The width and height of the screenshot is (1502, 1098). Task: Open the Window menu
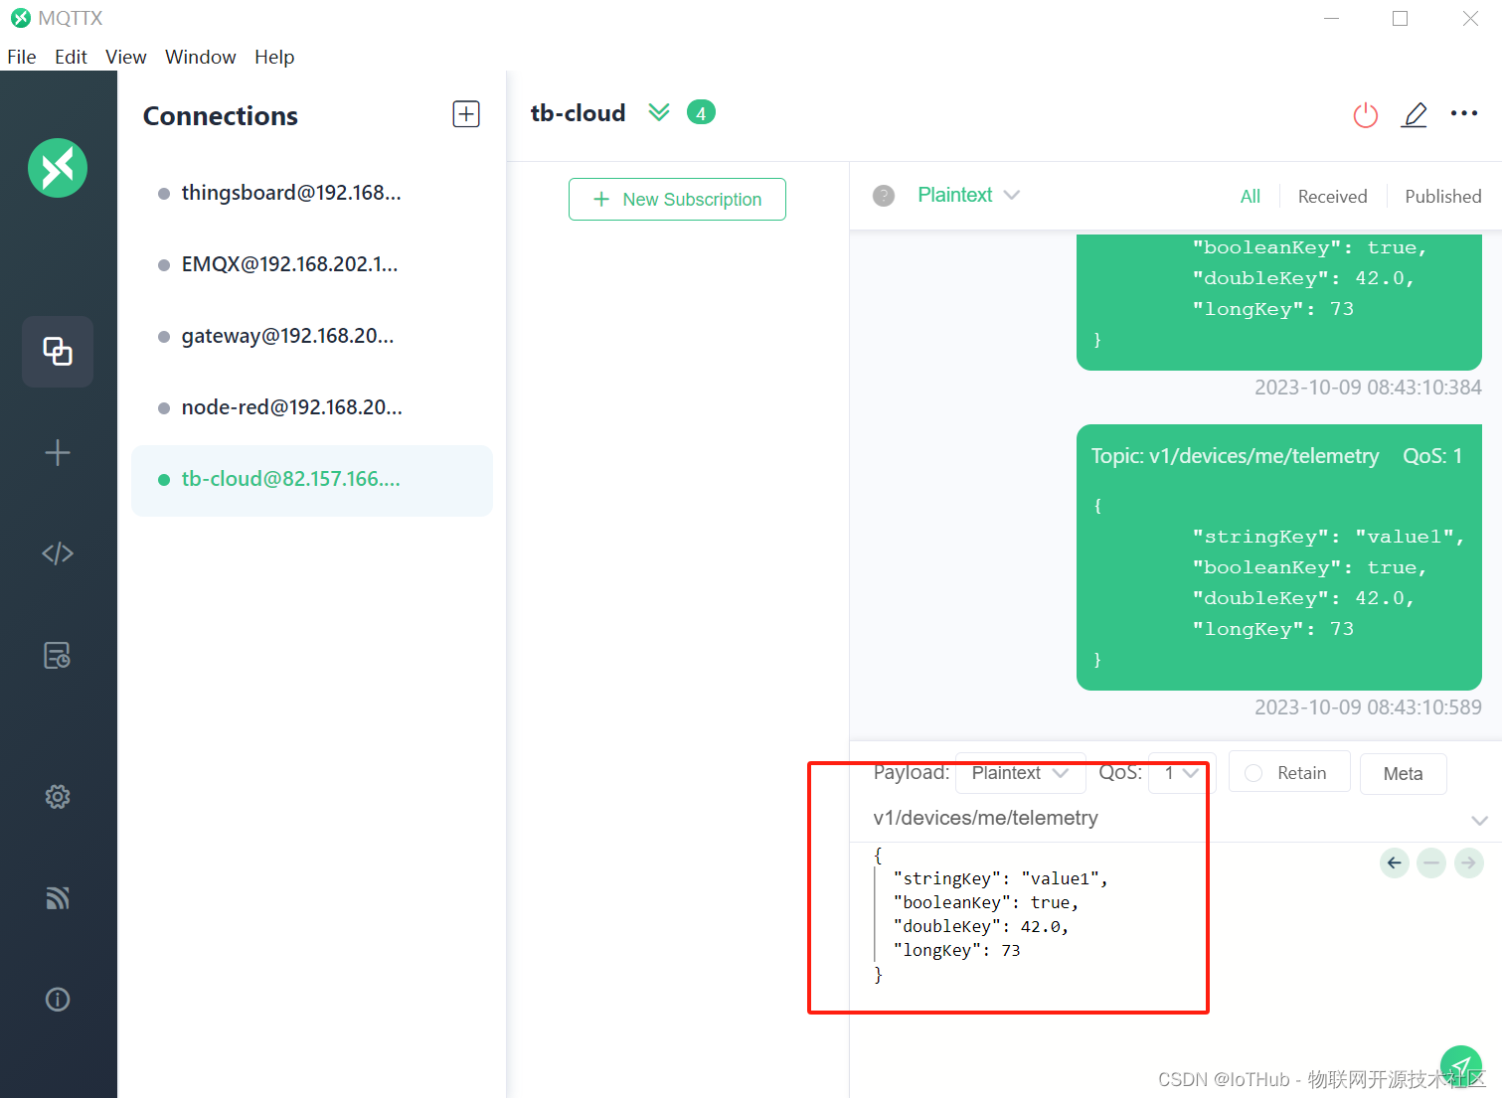pos(200,57)
